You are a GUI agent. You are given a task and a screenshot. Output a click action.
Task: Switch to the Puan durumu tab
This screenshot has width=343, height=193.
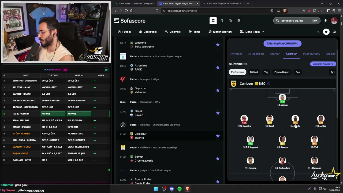[311, 54]
